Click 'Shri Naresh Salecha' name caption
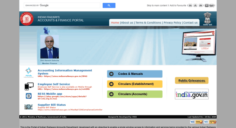 click(x=50, y=61)
